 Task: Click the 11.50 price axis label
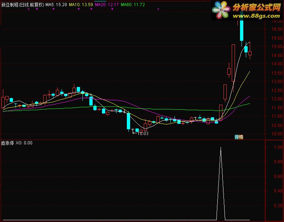[x=277, y=108]
